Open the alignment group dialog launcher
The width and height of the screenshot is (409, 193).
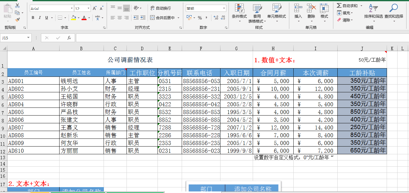coord(181,28)
